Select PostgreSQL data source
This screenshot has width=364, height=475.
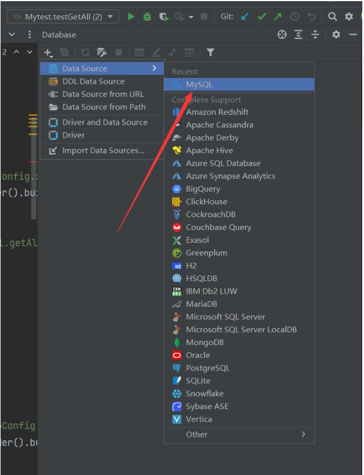[239, 367]
